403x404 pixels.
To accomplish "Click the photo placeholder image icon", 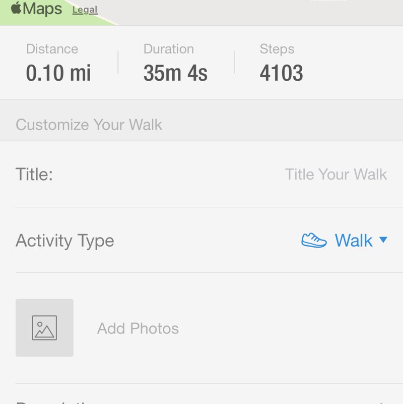I will click(44, 328).
